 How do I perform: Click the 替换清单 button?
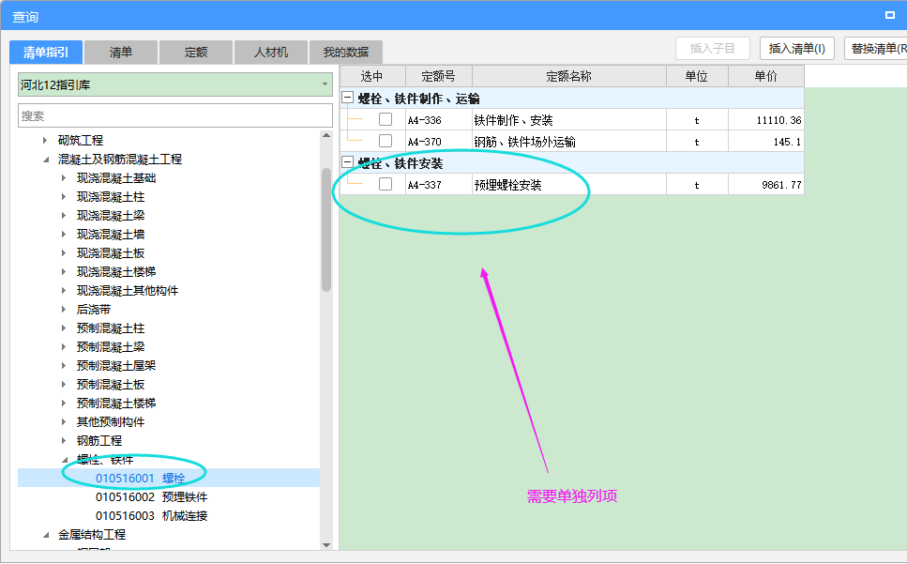pos(876,49)
